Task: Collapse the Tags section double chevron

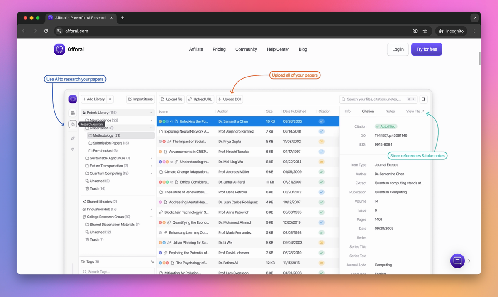Action: pyautogui.click(x=153, y=262)
